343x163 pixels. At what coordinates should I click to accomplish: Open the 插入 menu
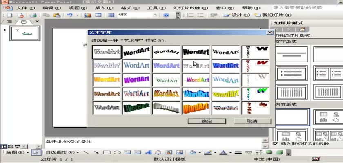pos(104,8)
